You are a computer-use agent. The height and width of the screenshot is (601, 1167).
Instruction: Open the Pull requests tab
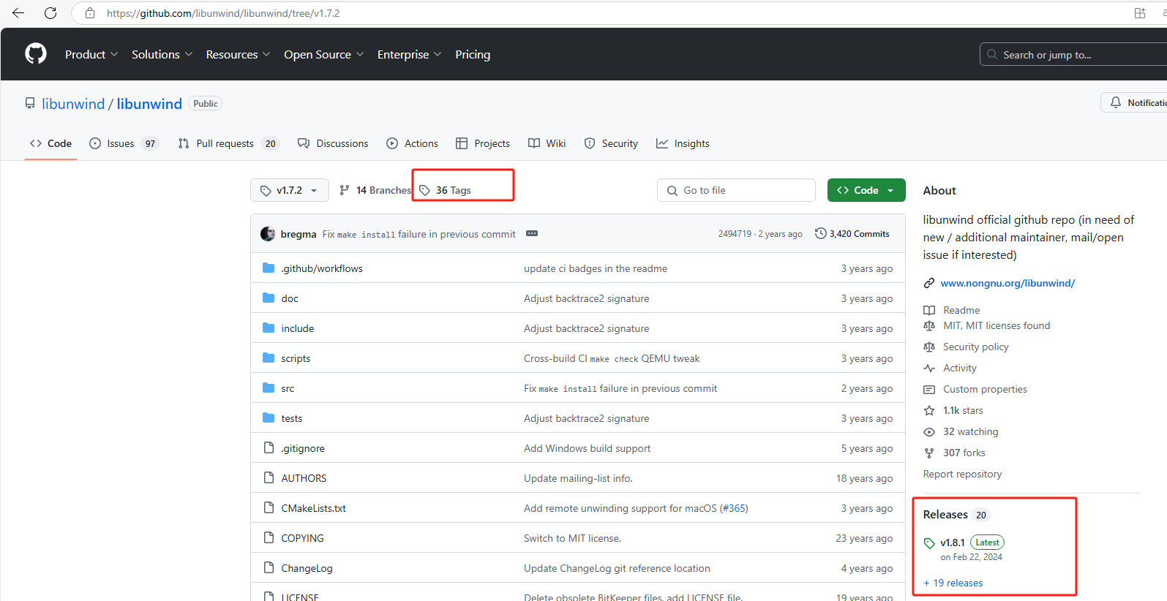228,143
